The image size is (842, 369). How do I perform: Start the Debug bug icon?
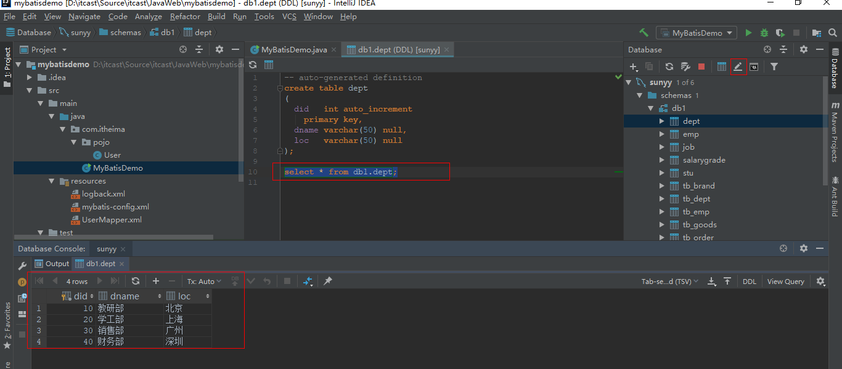tap(764, 33)
